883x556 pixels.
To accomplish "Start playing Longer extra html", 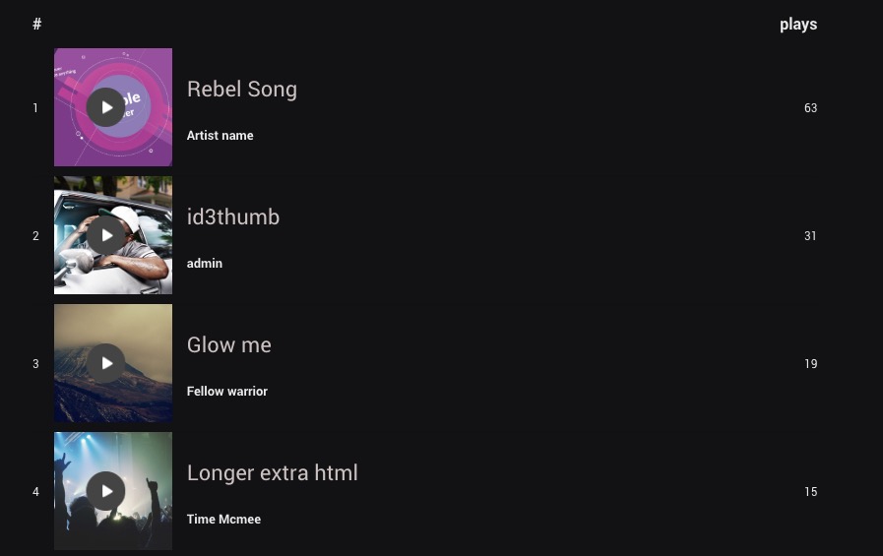I will tap(105, 491).
